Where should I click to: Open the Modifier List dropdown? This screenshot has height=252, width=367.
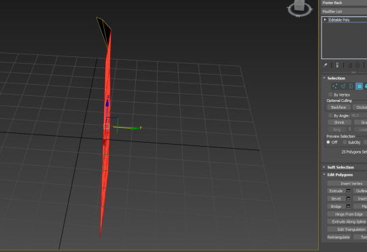pyautogui.click(x=345, y=12)
